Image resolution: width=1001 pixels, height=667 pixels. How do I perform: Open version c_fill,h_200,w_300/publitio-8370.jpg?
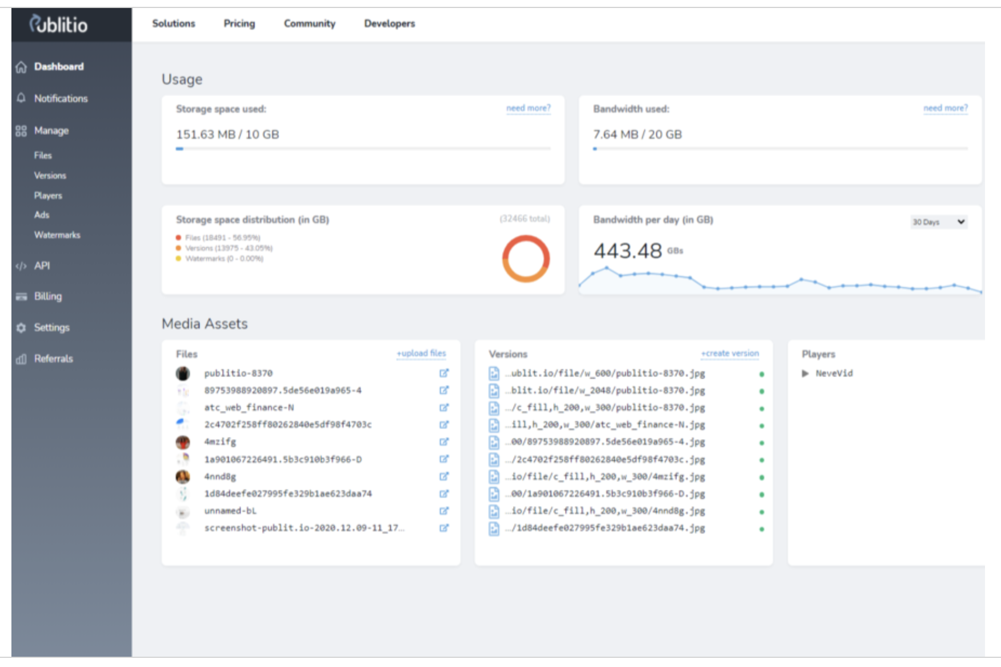click(x=605, y=408)
